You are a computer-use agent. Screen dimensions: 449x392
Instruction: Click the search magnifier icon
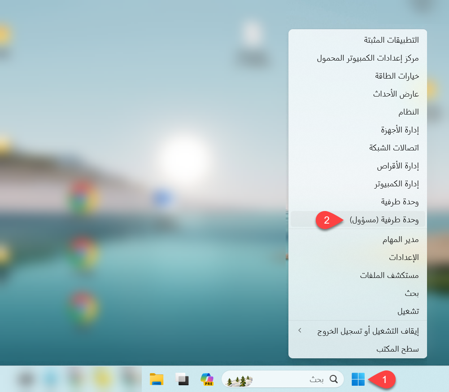[334, 379]
